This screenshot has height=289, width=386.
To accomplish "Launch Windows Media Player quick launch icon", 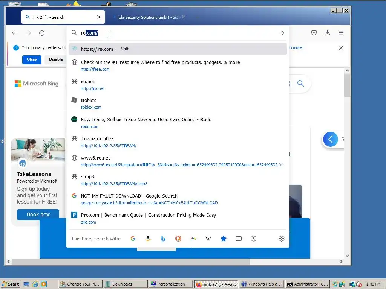I will [x=44, y=284].
